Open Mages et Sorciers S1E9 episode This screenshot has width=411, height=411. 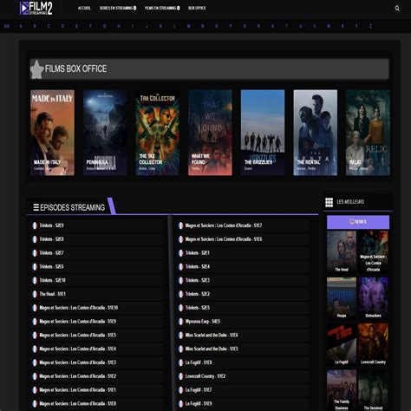(x=78, y=322)
